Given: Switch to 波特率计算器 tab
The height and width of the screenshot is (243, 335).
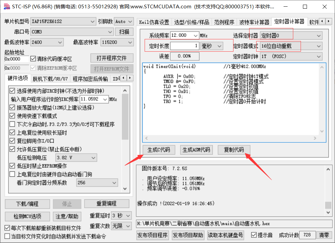Looking at the screenshot, I should coord(254,22).
